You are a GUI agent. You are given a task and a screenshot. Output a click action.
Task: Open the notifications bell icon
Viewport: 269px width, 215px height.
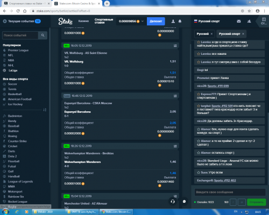[180, 21]
